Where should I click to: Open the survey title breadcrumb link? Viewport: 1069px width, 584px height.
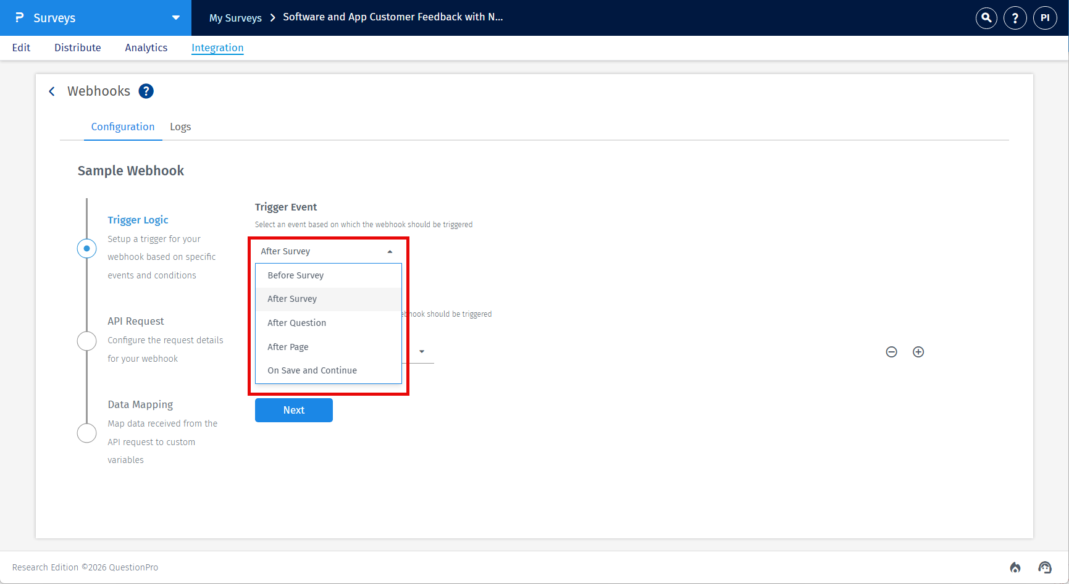pos(393,17)
